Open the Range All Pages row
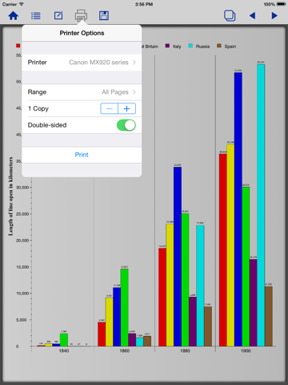The height and width of the screenshot is (385, 288). [82, 92]
